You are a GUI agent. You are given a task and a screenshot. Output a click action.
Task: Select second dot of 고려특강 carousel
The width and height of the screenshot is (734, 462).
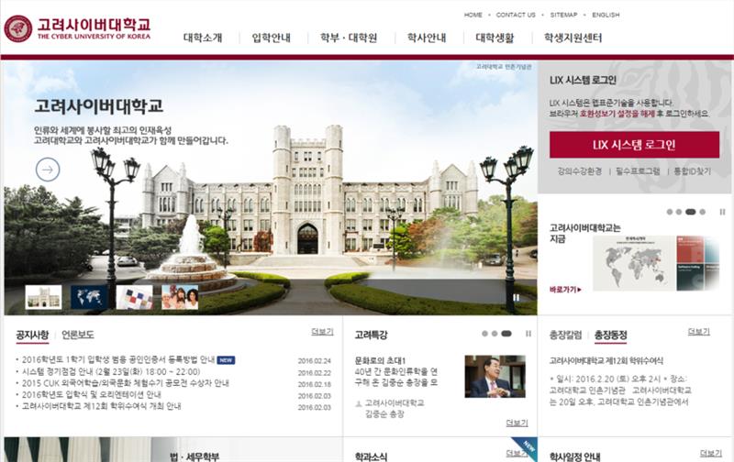(x=495, y=334)
